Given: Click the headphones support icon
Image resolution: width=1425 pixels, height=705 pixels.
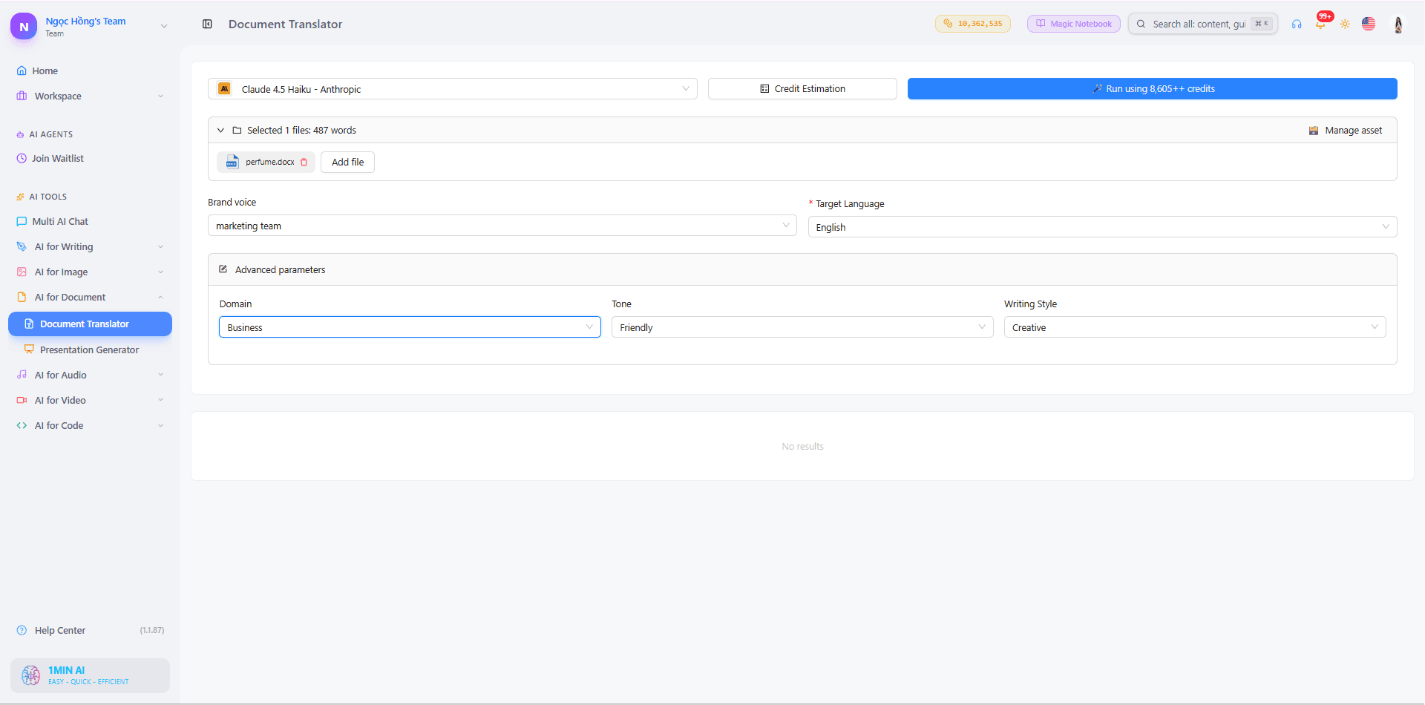Looking at the screenshot, I should click(x=1297, y=24).
